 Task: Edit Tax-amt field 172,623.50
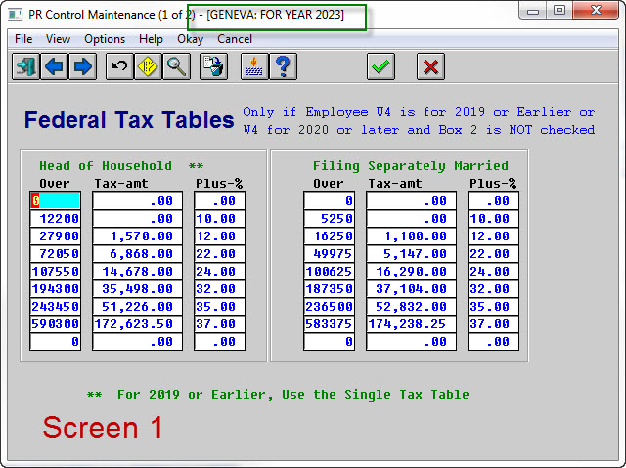[137, 323]
